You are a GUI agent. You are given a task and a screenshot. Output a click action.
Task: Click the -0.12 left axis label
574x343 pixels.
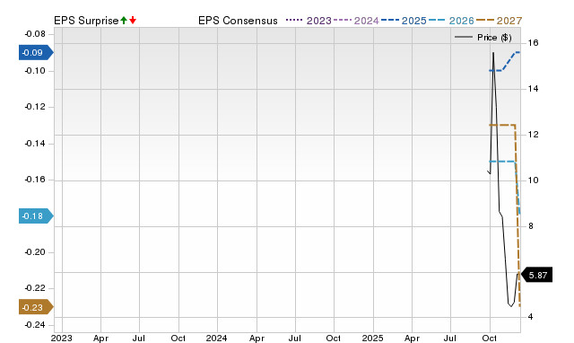pos(35,107)
